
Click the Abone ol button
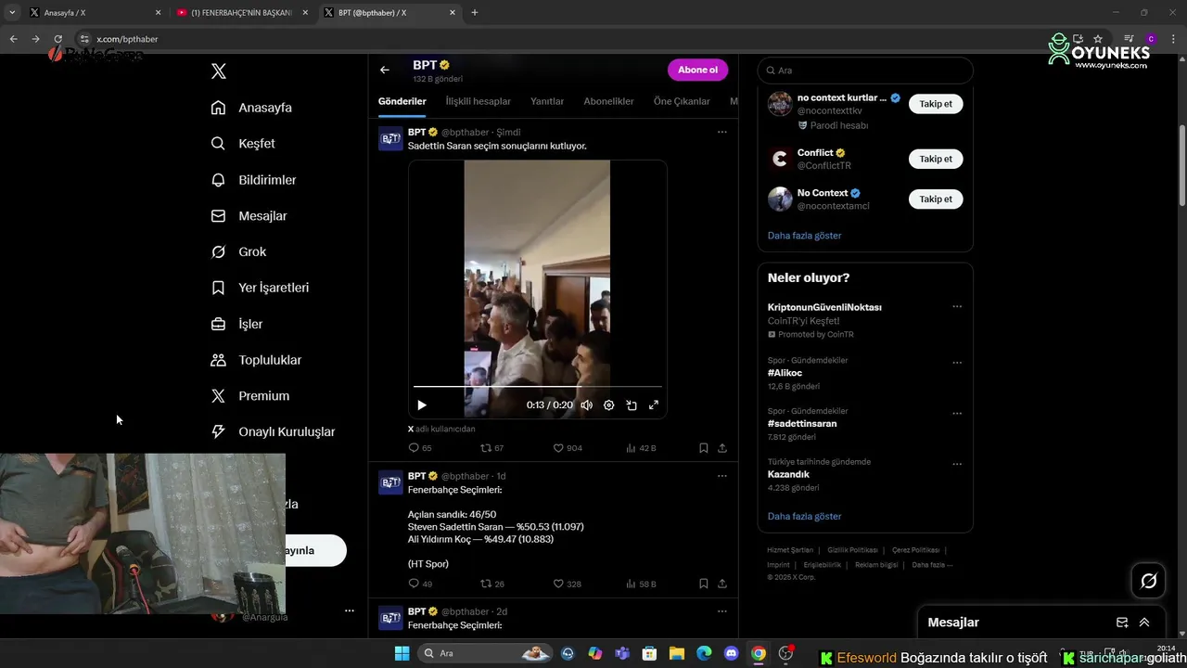697,70
